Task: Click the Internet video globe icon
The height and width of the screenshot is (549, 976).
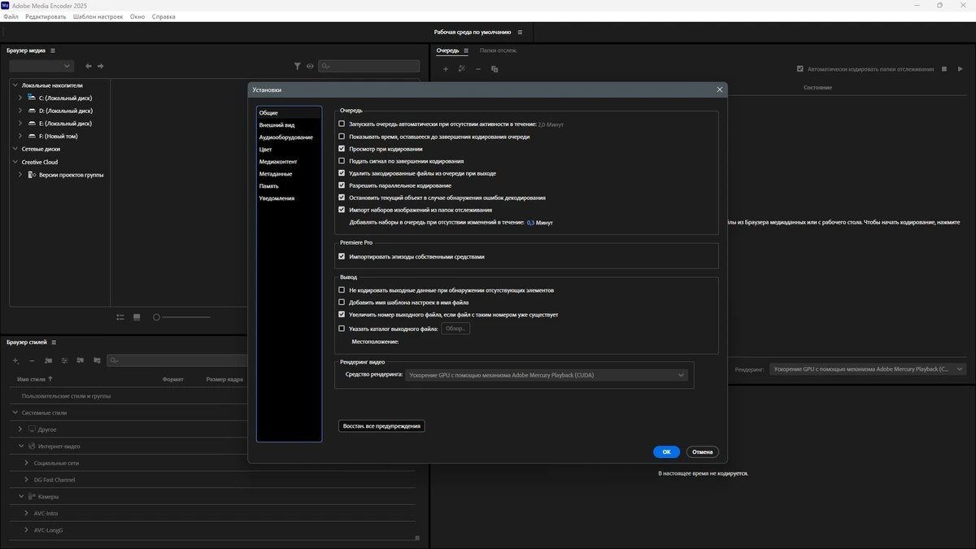Action: point(32,446)
